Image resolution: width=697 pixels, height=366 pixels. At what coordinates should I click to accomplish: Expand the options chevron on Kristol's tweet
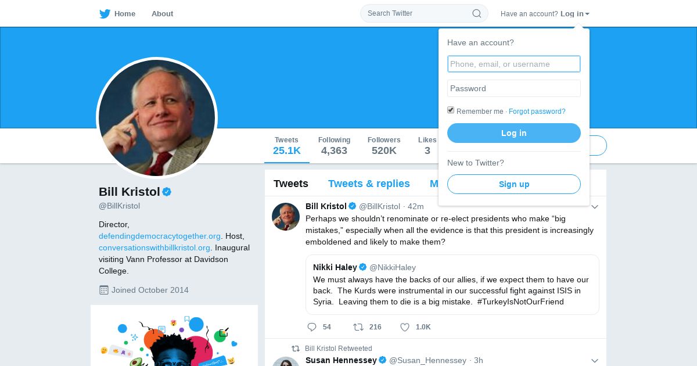[x=594, y=207]
